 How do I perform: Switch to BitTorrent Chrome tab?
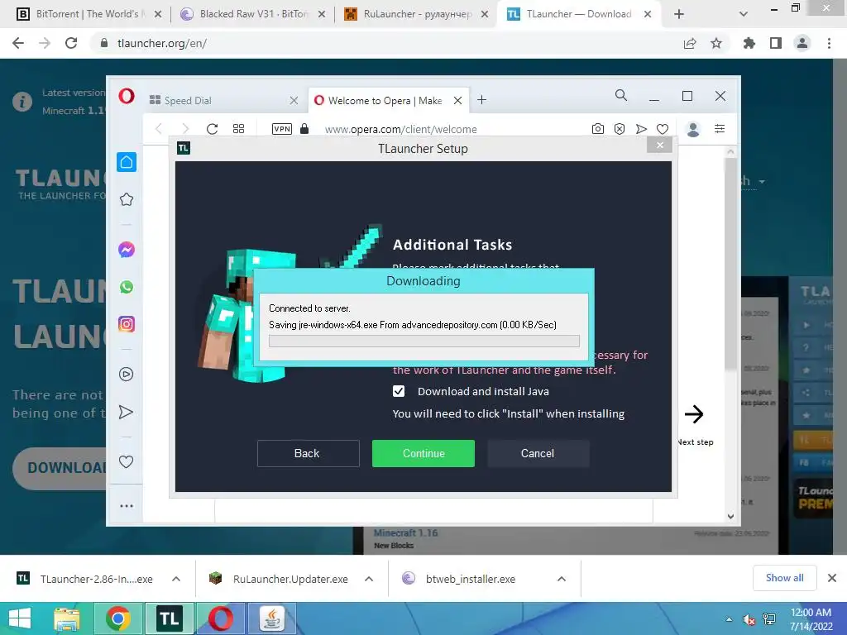pyautogui.click(x=89, y=14)
